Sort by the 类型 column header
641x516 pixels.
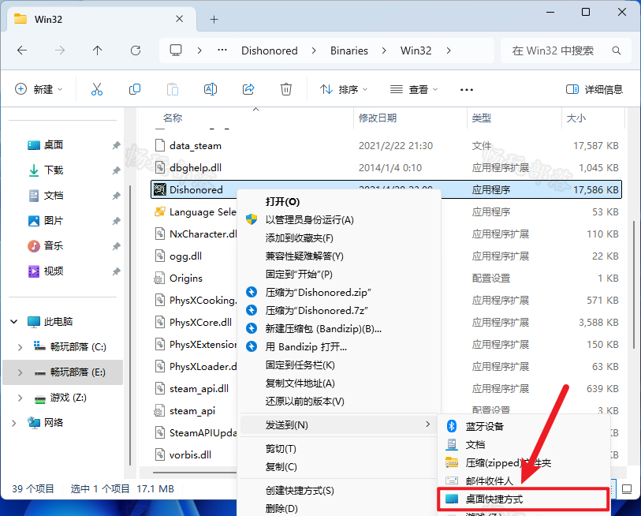482,118
